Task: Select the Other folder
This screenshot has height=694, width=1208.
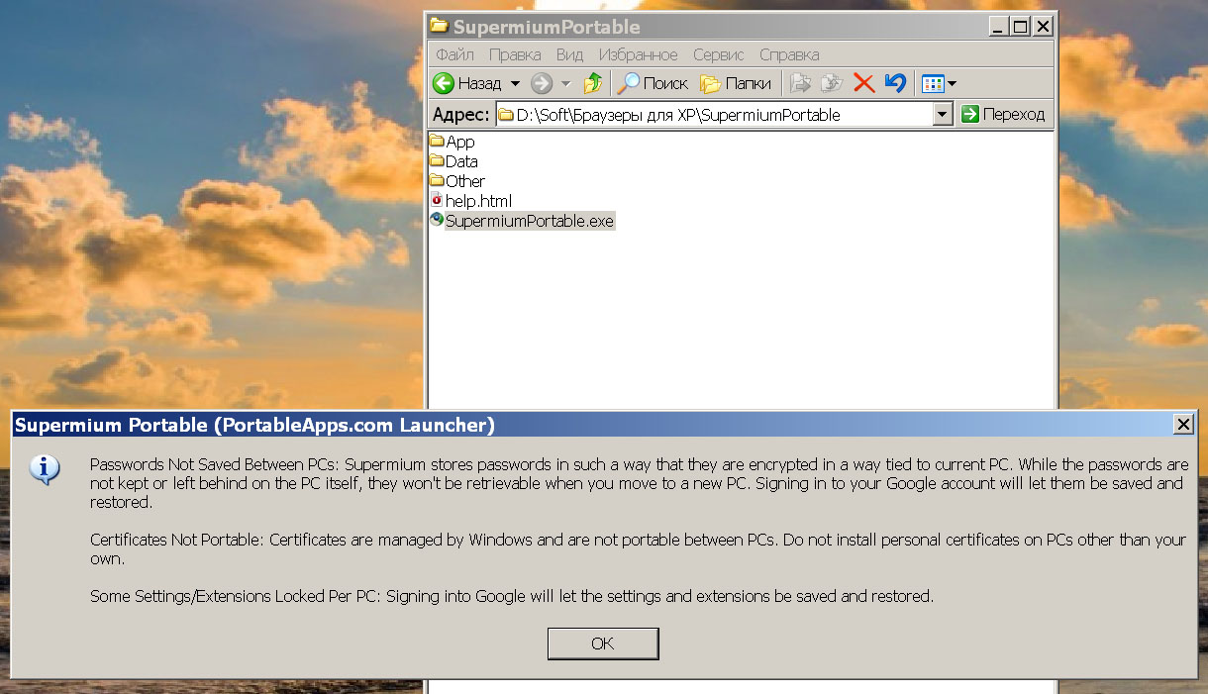Action: click(457, 181)
